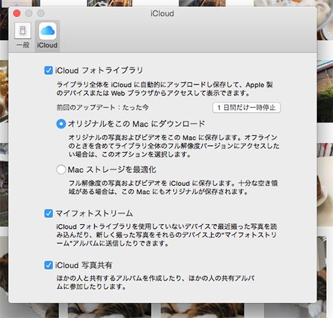333x318 pixels.
Task: Choose the Mac ストレージを最適化 radio option
Action: click(x=61, y=170)
